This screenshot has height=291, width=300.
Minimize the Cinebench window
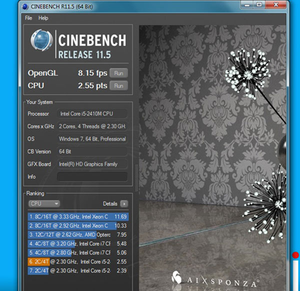[x=247, y=5]
